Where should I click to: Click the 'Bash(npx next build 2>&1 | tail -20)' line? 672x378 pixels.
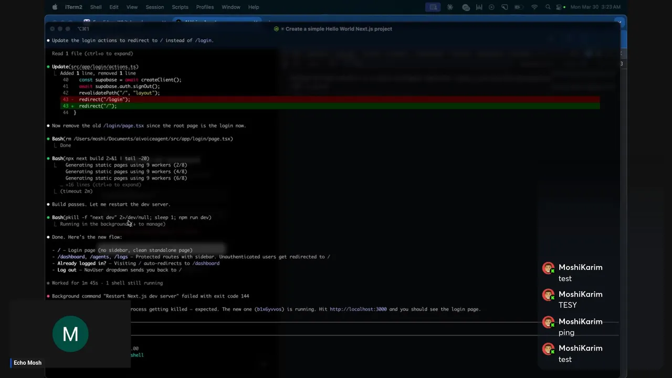[100, 159]
